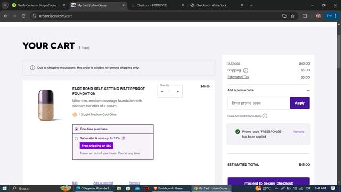
Task: Click the Shipping info icon
Action: click(x=246, y=70)
